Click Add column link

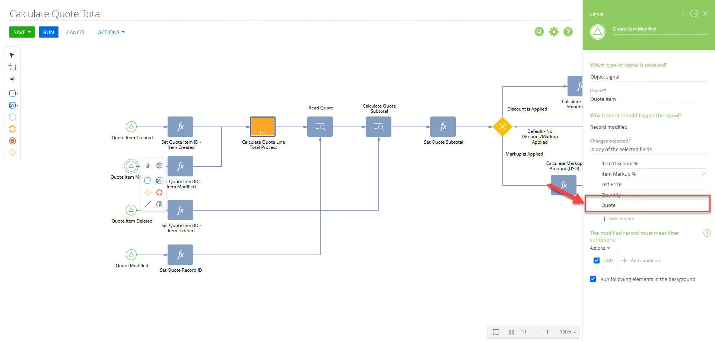click(x=618, y=219)
